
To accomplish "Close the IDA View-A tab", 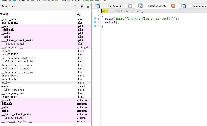I will [130, 6].
